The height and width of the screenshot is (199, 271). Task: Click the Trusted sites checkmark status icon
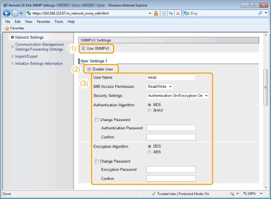[154, 194]
